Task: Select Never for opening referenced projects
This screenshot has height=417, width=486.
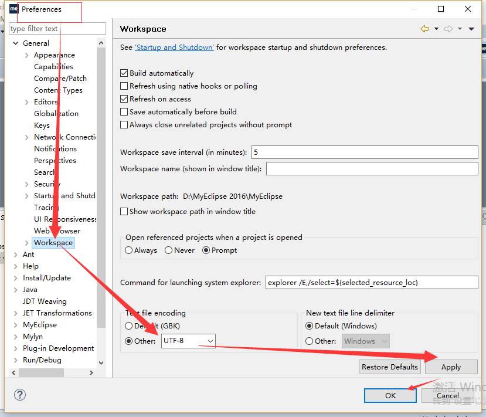Action: 169,250
